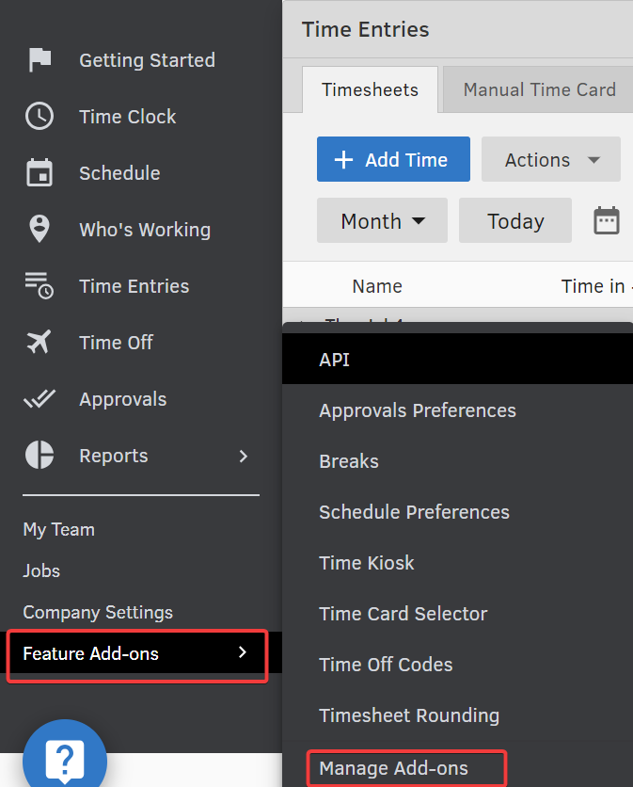Switch to the Manual Time Card tab
Image resolution: width=633 pixels, height=787 pixels.
tap(539, 90)
